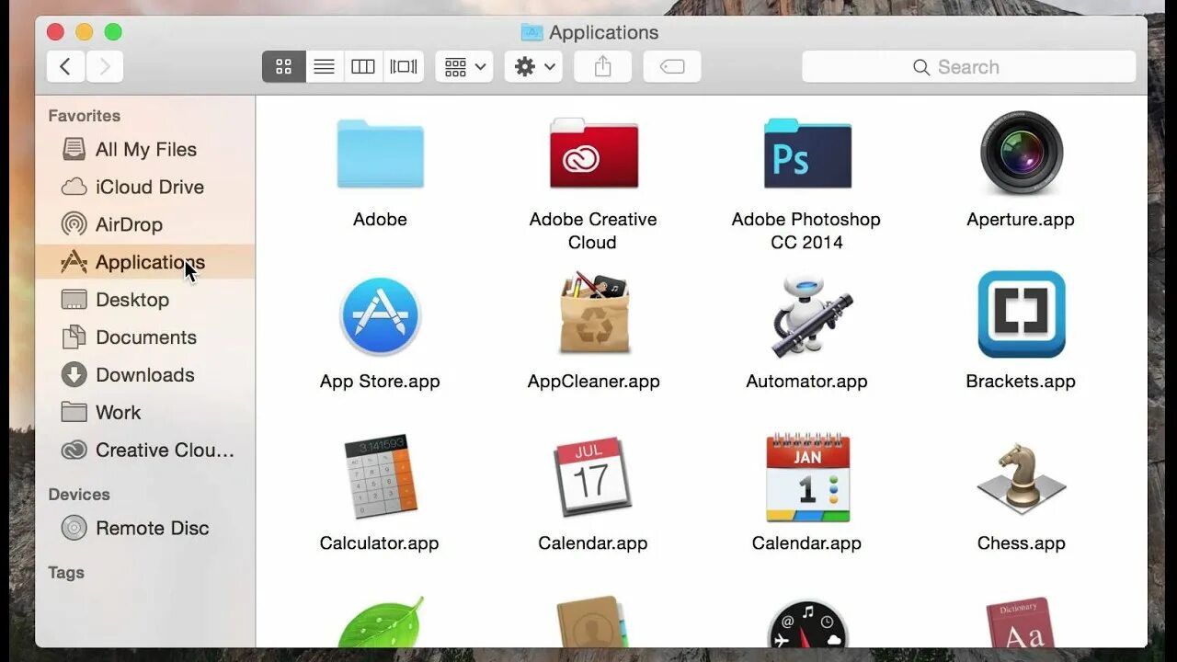The width and height of the screenshot is (1177, 662).
Task: Open the Adobe folder icon
Action: point(380,154)
